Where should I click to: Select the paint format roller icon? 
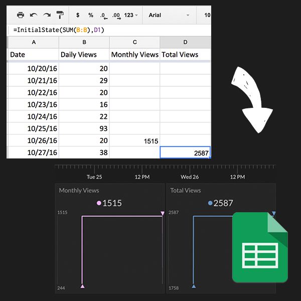click(x=60, y=15)
